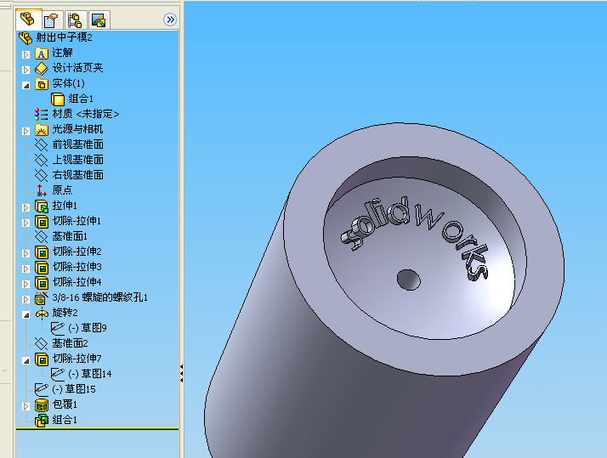This screenshot has height=458, width=607.
Task: Click the 切除-拉伸2 cut icon
Action: point(42,252)
